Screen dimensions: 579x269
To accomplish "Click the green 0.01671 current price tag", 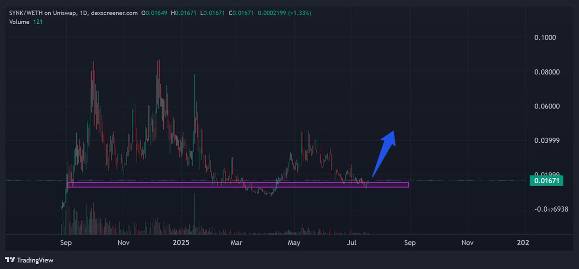I will click(x=546, y=181).
